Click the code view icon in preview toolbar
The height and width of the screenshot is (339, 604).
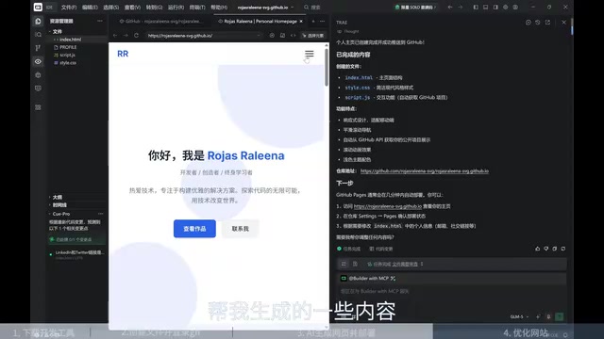[294, 36]
